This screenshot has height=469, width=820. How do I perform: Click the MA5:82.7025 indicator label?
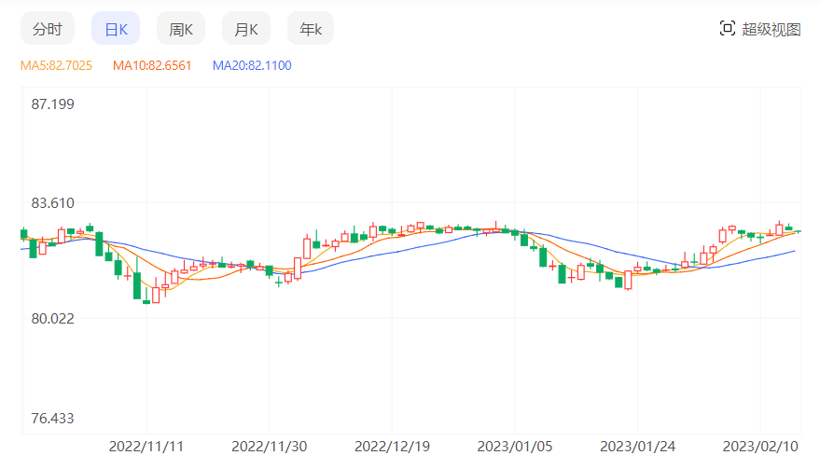(57, 65)
